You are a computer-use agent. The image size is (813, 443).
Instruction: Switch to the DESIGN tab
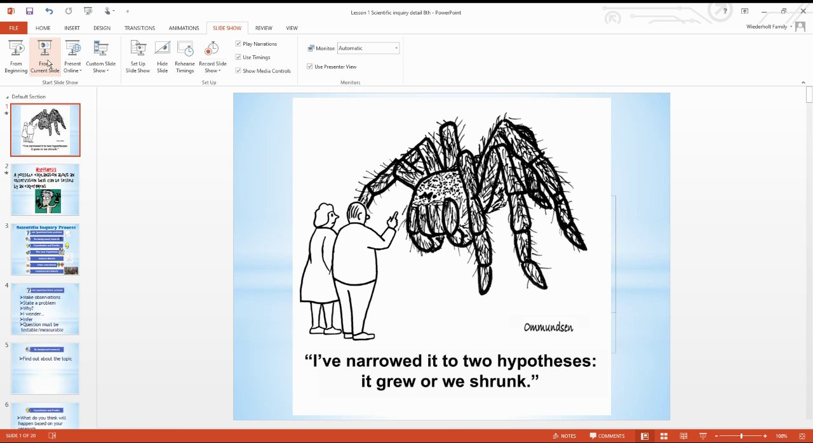point(102,28)
